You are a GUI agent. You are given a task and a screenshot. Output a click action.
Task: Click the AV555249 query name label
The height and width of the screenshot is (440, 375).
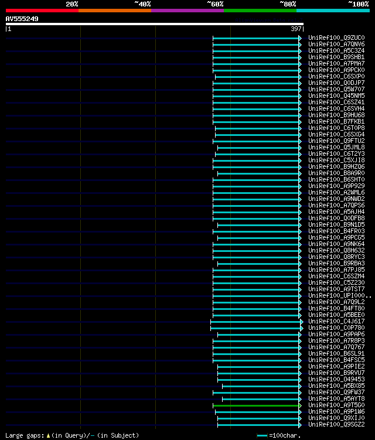(22, 19)
